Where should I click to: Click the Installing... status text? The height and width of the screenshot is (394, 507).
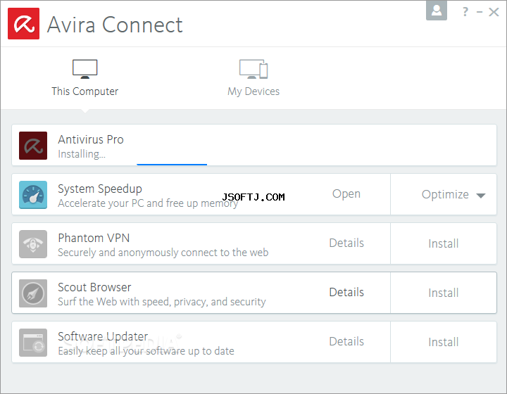click(x=82, y=154)
